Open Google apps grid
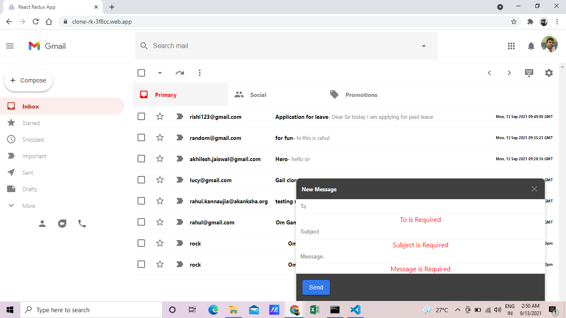566x318 pixels. point(511,46)
